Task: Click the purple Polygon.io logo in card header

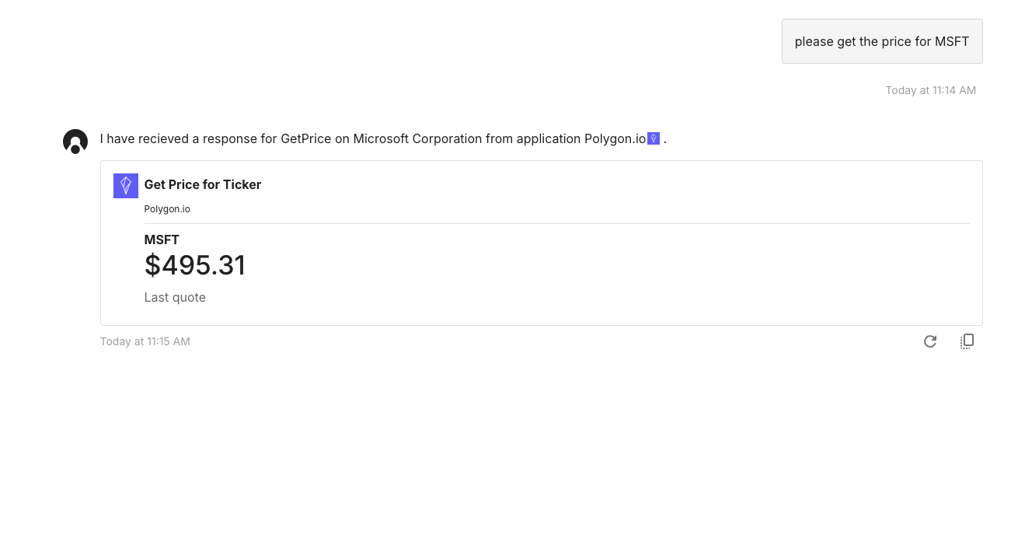Action: [x=126, y=186]
